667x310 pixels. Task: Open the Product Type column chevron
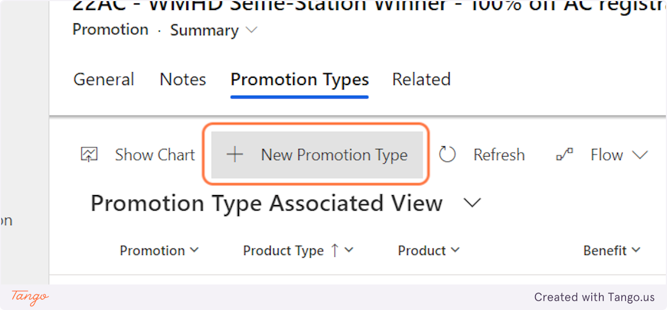coord(349,251)
